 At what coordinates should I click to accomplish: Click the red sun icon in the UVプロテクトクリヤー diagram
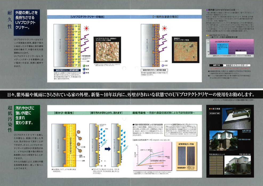[86, 28]
